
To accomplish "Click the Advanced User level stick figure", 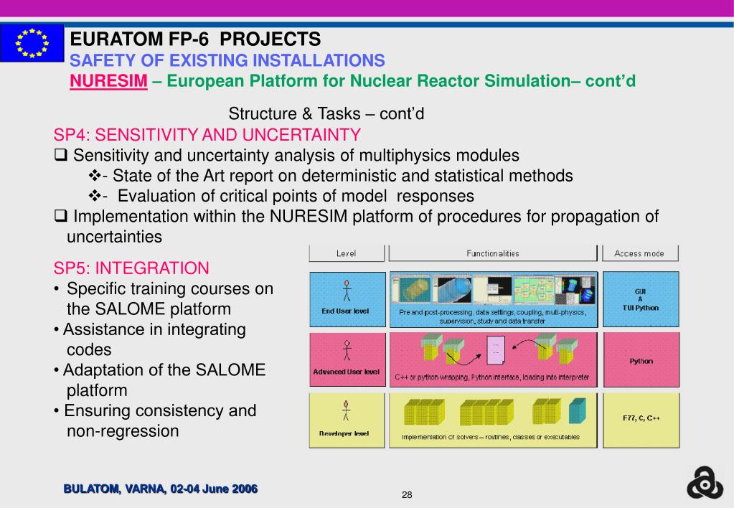I will (347, 350).
